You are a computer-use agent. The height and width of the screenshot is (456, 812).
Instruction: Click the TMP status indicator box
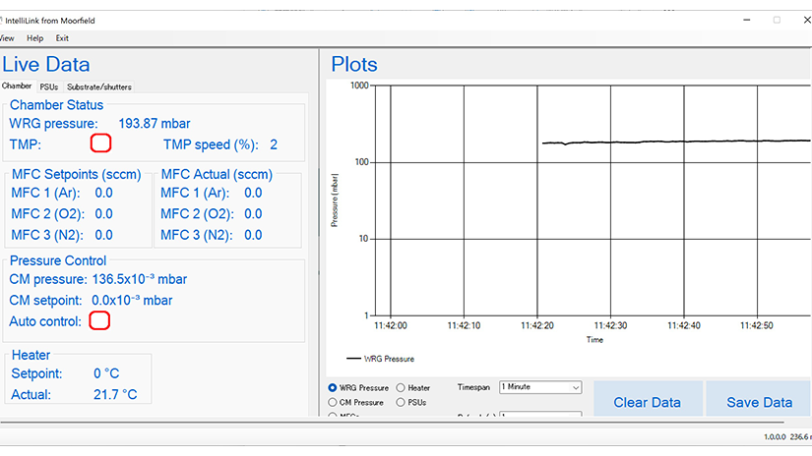(x=100, y=143)
